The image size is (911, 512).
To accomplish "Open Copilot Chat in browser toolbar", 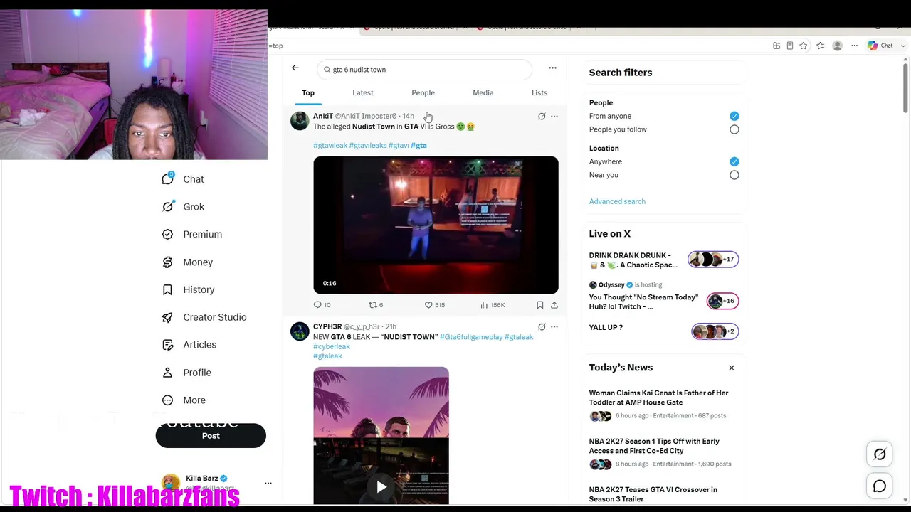I will (x=880, y=46).
